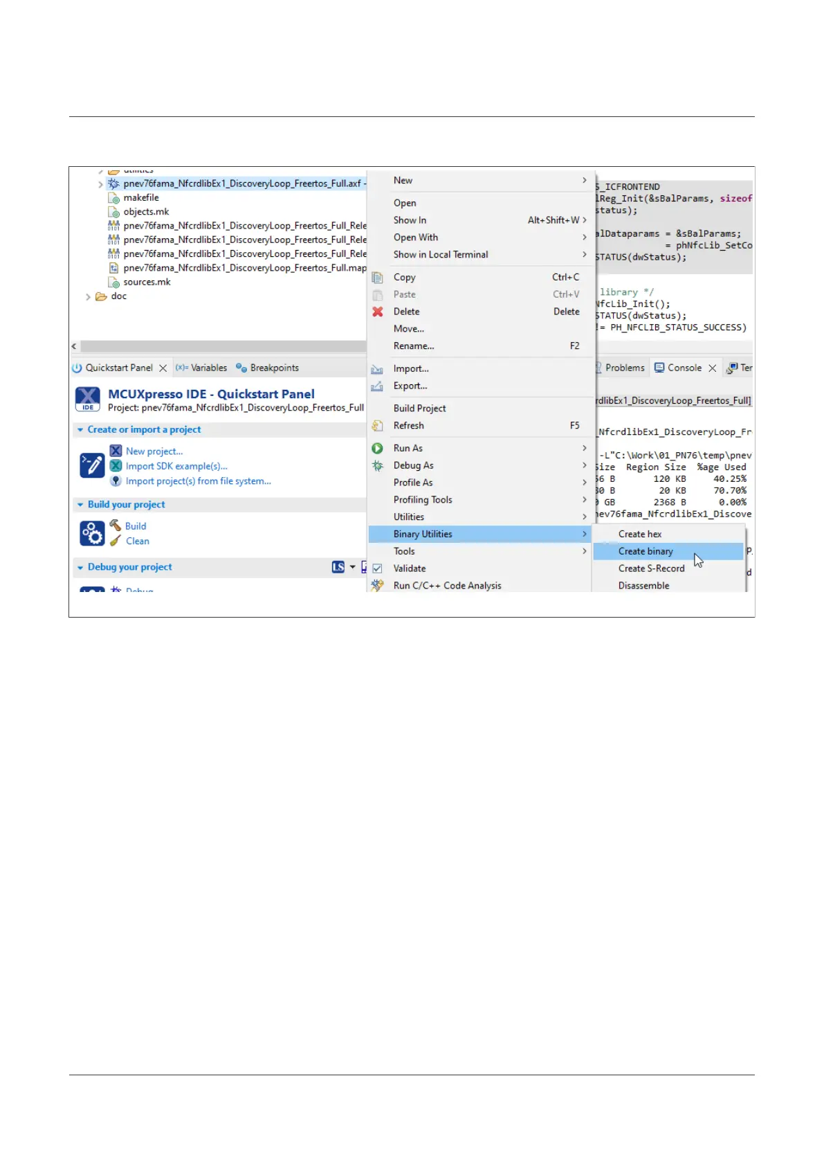Switch to the Problems tab
This screenshot has width=824, height=1166.
click(x=620, y=368)
